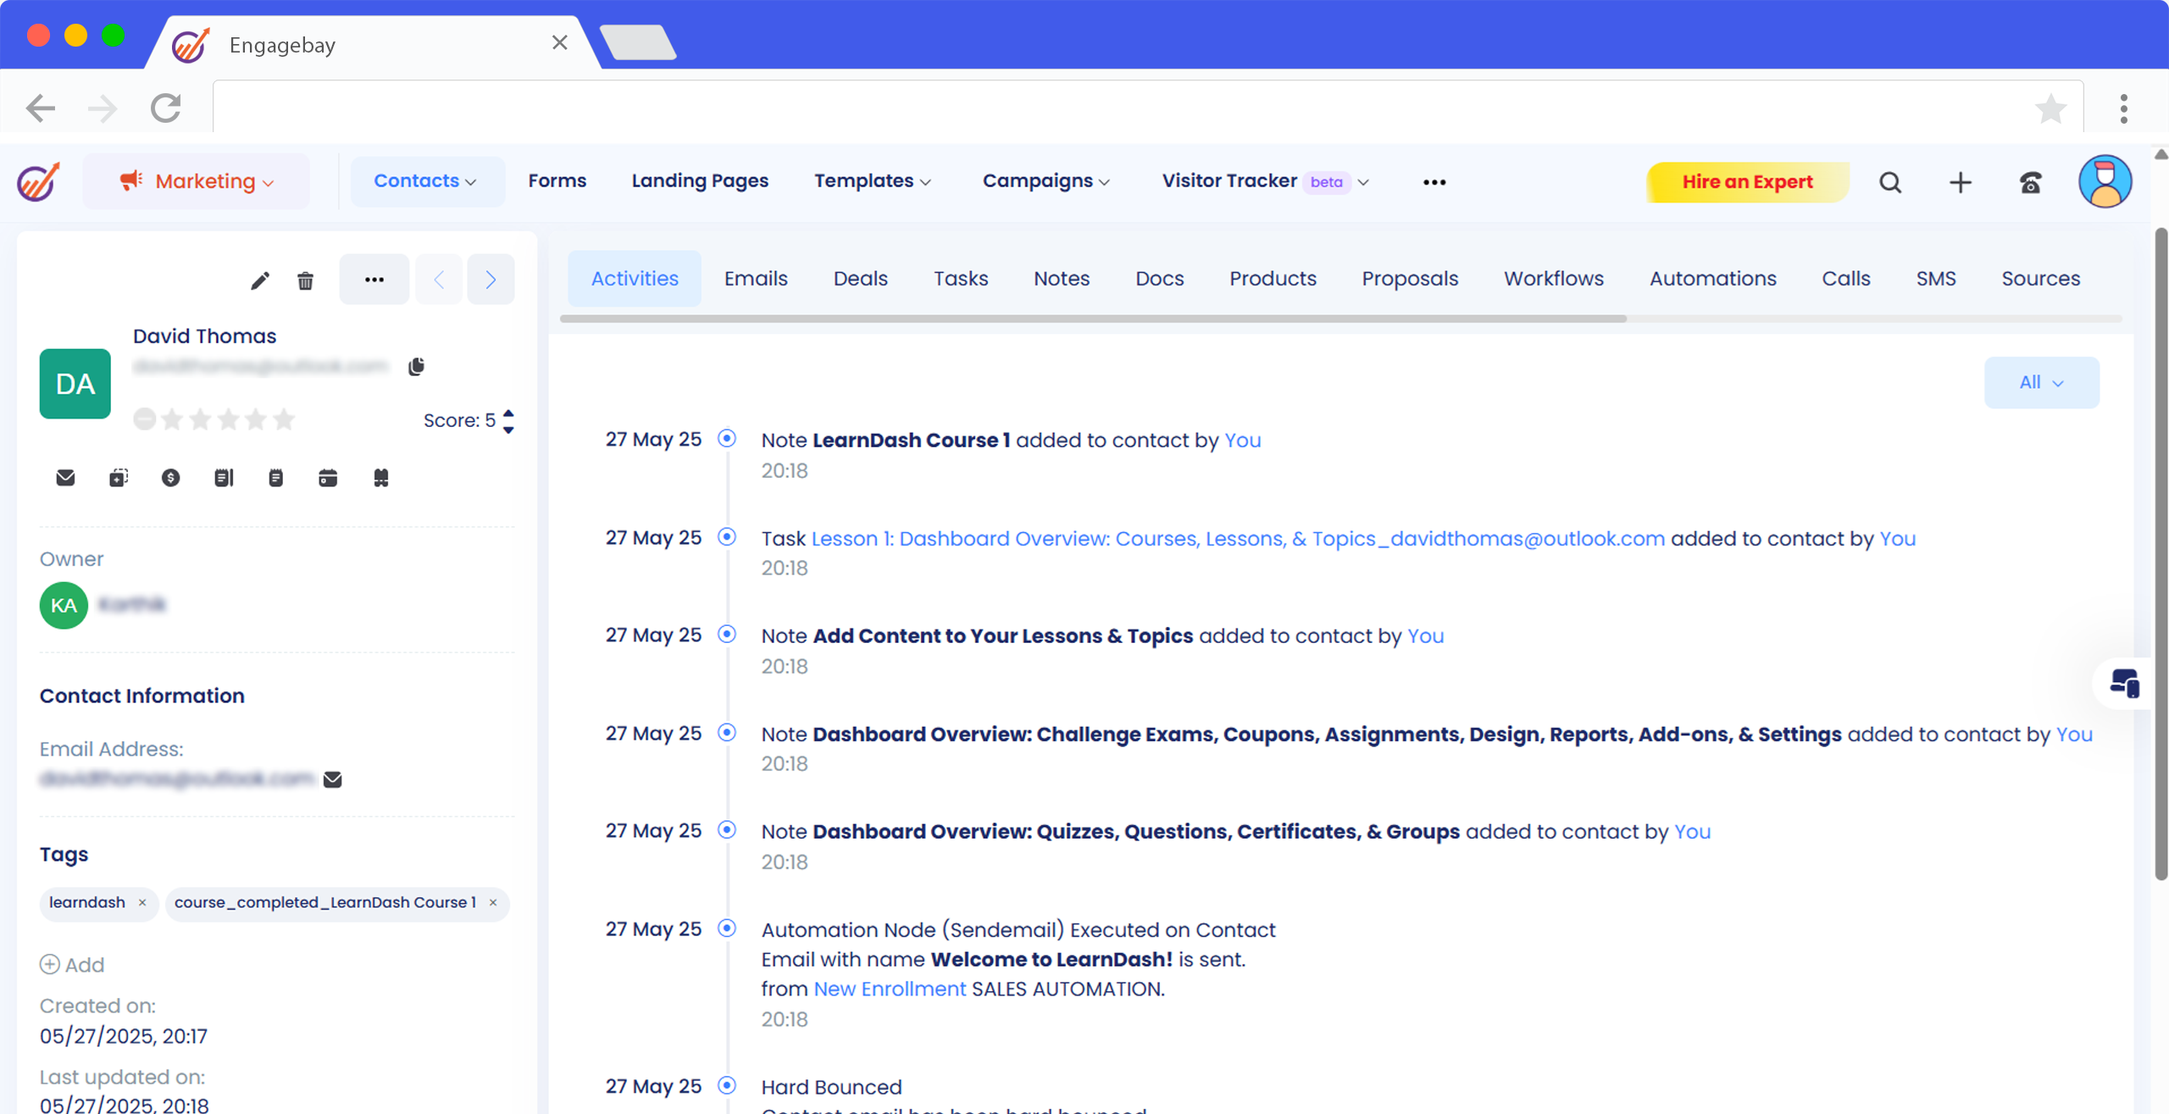Switch to the Emails tab

(x=756, y=279)
